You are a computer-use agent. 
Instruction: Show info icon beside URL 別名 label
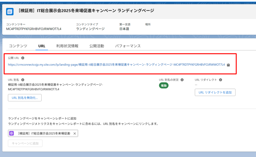tap(23, 80)
